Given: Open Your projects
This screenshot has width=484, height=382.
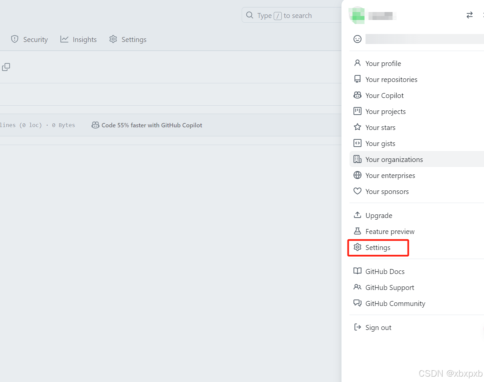Looking at the screenshot, I should [x=417, y=111].
